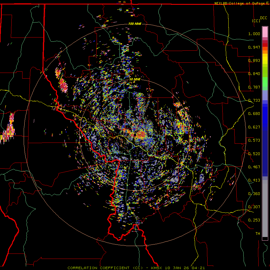The height and width of the screenshot is (270, 270).
Task: Click the 0.467 scale value
Action: click(254, 167)
